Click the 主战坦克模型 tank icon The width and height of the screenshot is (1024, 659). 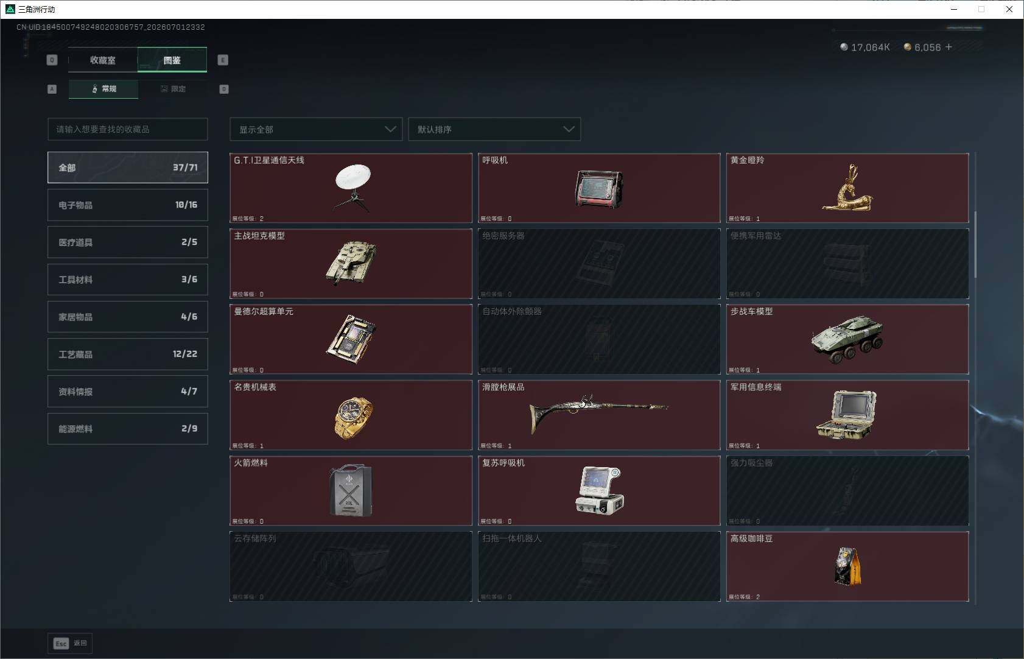point(351,263)
